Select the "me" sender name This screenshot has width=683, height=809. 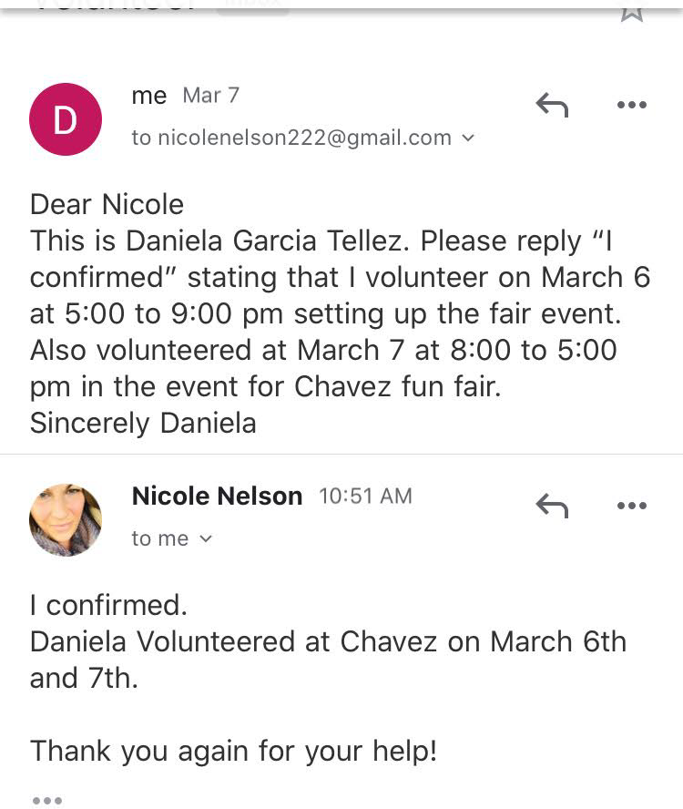click(x=149, y=96)
